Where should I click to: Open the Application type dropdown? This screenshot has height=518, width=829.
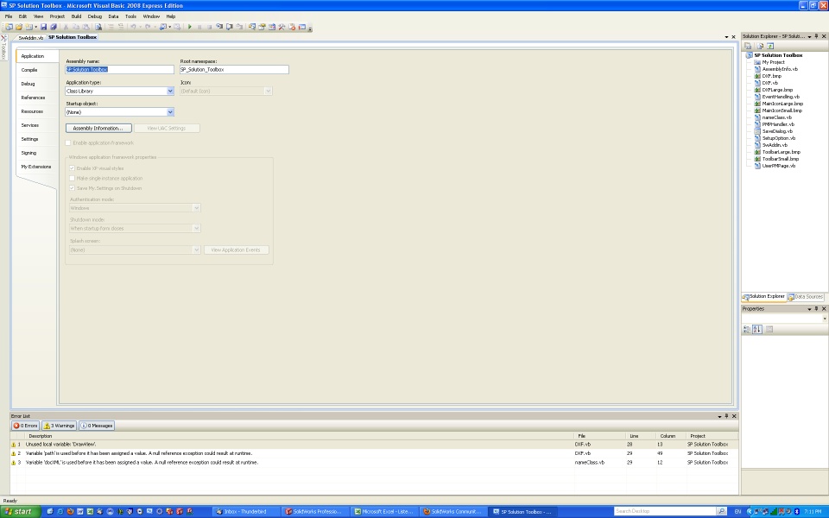pos(170,91)
